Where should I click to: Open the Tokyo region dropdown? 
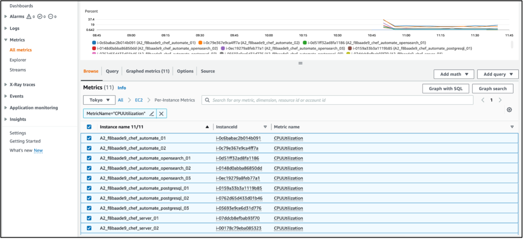click(x=99, y=100)
